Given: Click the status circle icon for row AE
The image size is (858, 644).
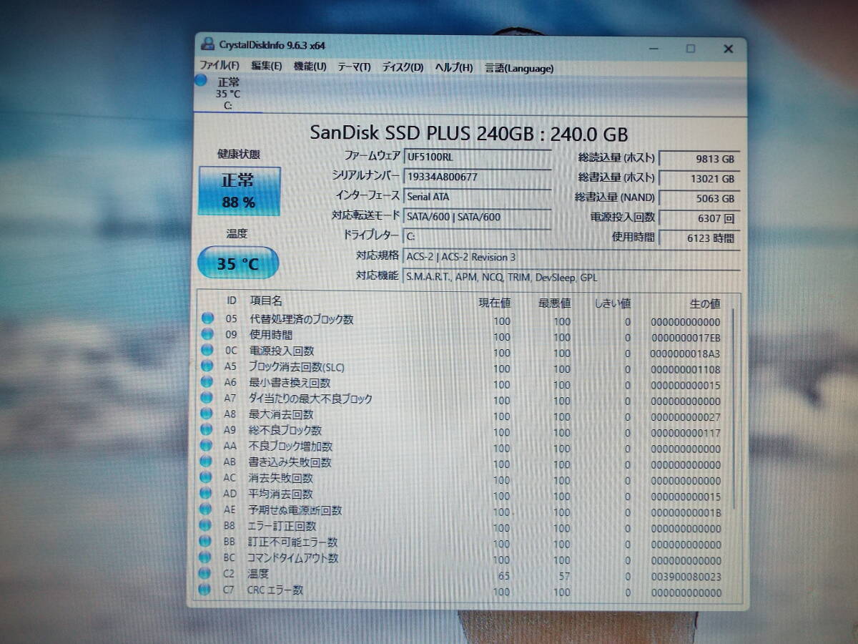Looking at the screenshot, I should (207, 509).
